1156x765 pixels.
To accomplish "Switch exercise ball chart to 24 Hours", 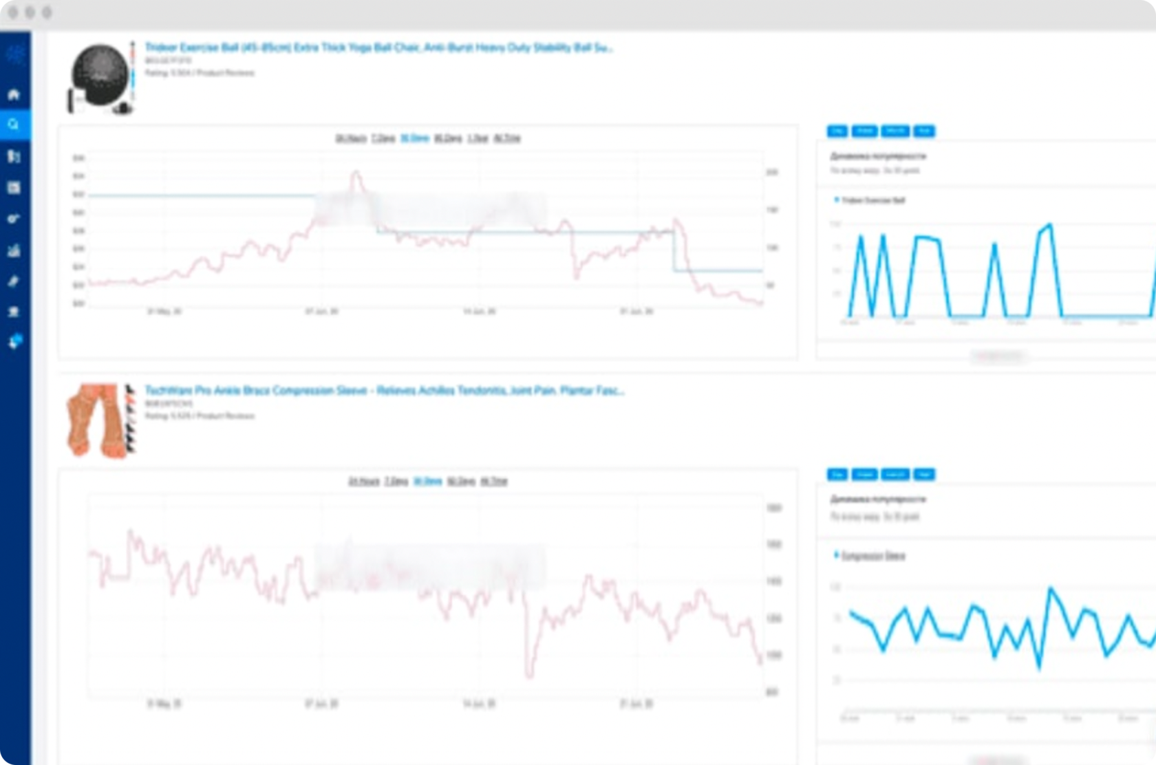I will tap(350, 138).
